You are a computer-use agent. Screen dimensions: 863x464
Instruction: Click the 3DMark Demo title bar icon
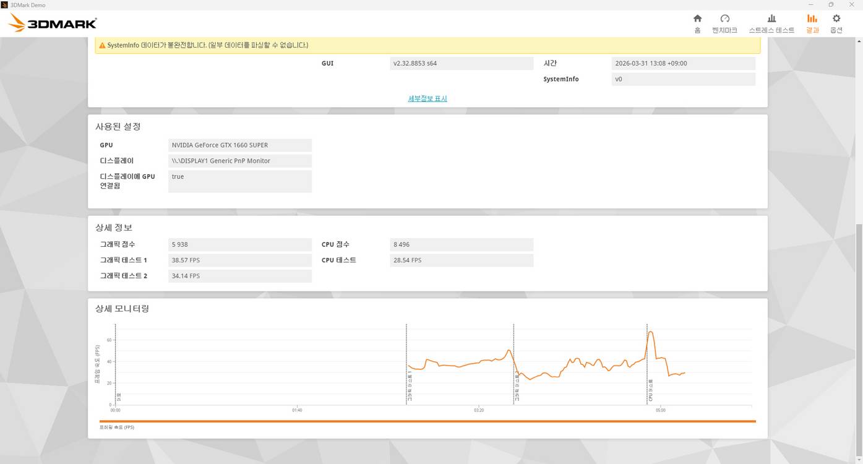[x=5, y=4]
